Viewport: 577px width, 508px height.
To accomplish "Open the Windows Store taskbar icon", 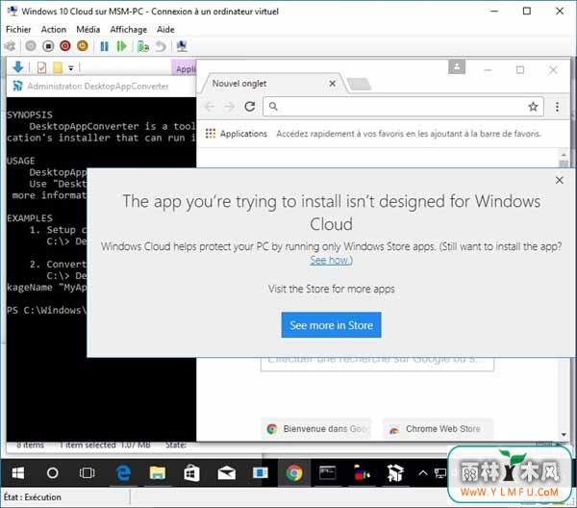I will tap(191, 472).
